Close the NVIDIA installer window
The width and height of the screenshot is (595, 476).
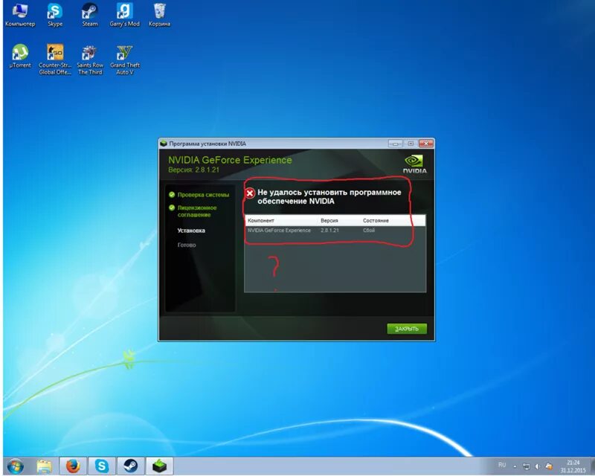(425, 144)
